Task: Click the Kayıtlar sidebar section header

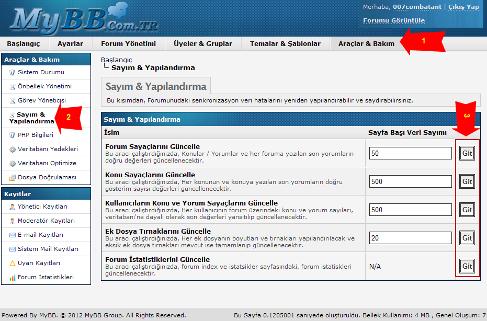Action: [46, 194]
